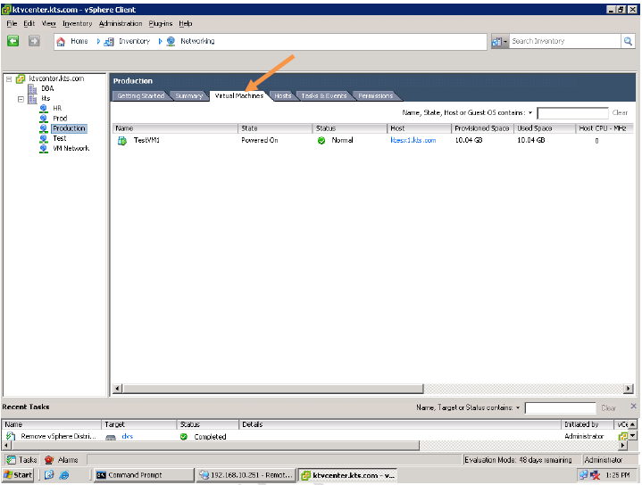
Task: Sort VM list by Name column header
Action: point(175,128)
